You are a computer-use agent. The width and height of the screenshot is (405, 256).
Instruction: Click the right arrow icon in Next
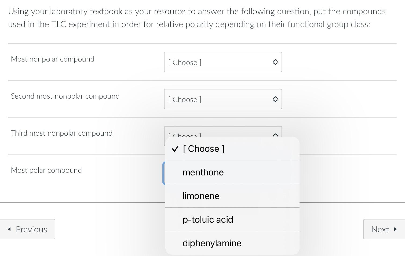point(395,229)
